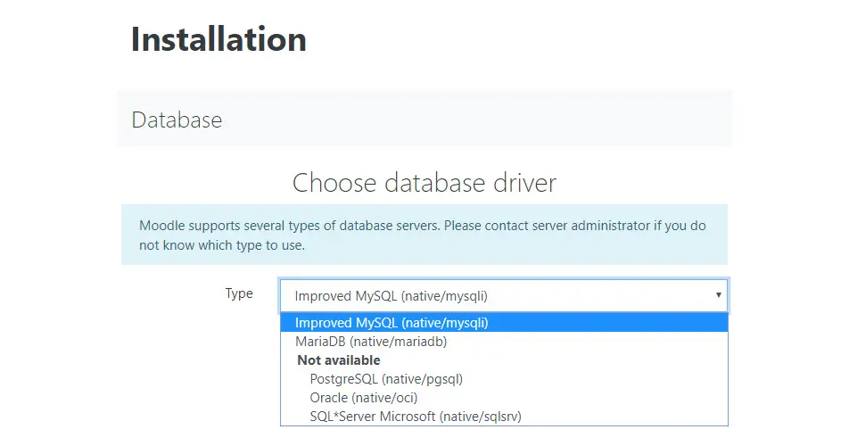849x446 pixels.
Task: Click '(native/mysqli)' in the highlighted list row
Action: 444,322
